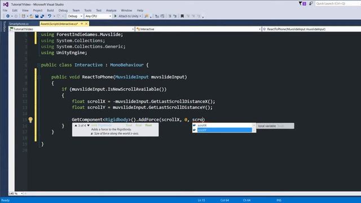
Task: Click the Save All icon
Action: click(x=42, y=16)
